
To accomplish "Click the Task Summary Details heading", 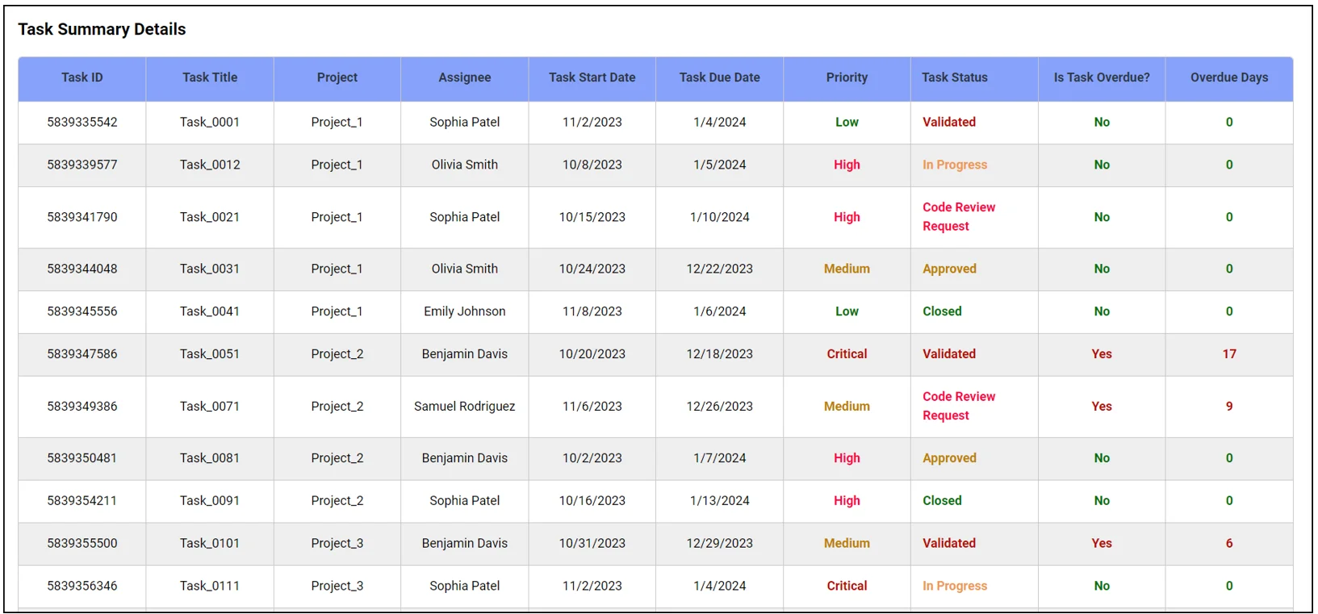I will pyautogui.click(x=102, y=30).
